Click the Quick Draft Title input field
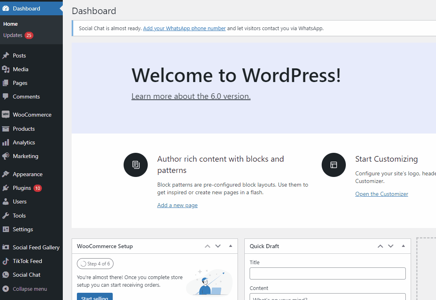Screen dimensions: 436x300 tap(328, 273)
